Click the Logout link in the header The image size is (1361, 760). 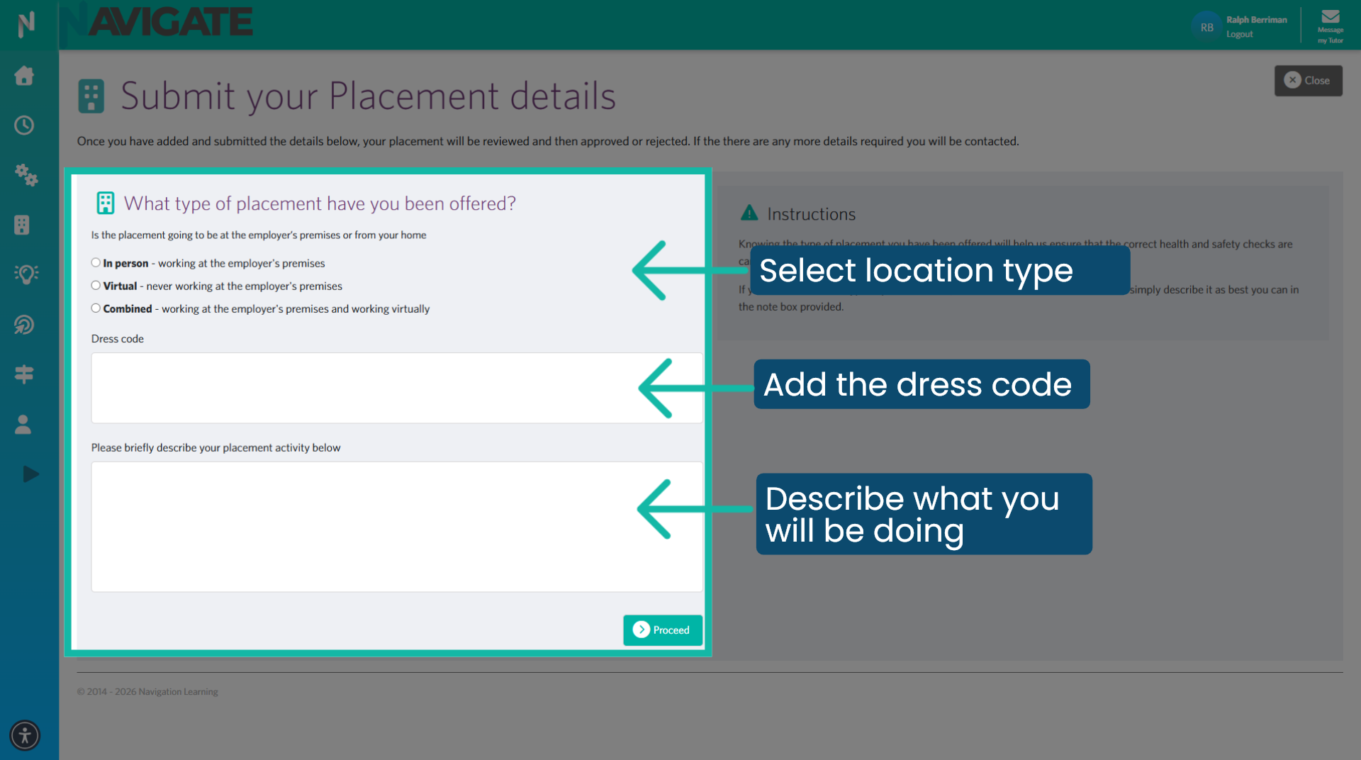tap(1239, 33)
